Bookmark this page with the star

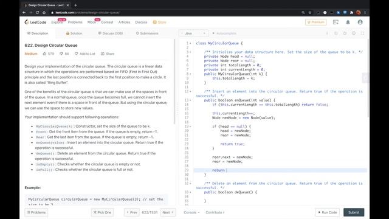point(310,12)
